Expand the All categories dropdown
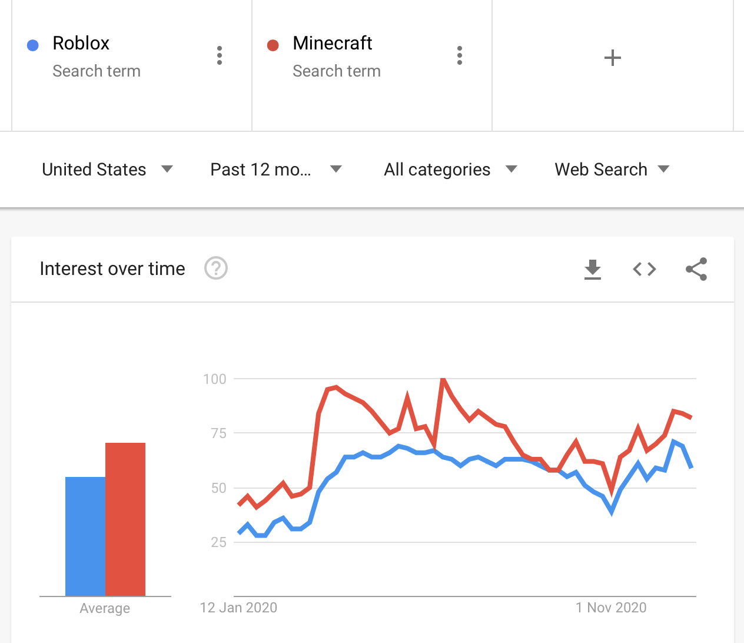744x643 pixels. [x=450, y=170]
